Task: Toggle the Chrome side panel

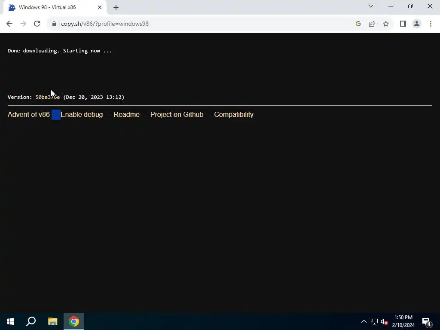Action: point(403,24)
